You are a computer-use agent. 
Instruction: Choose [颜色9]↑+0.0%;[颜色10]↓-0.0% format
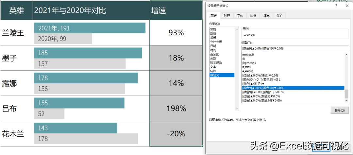click(x=293, y=92)
